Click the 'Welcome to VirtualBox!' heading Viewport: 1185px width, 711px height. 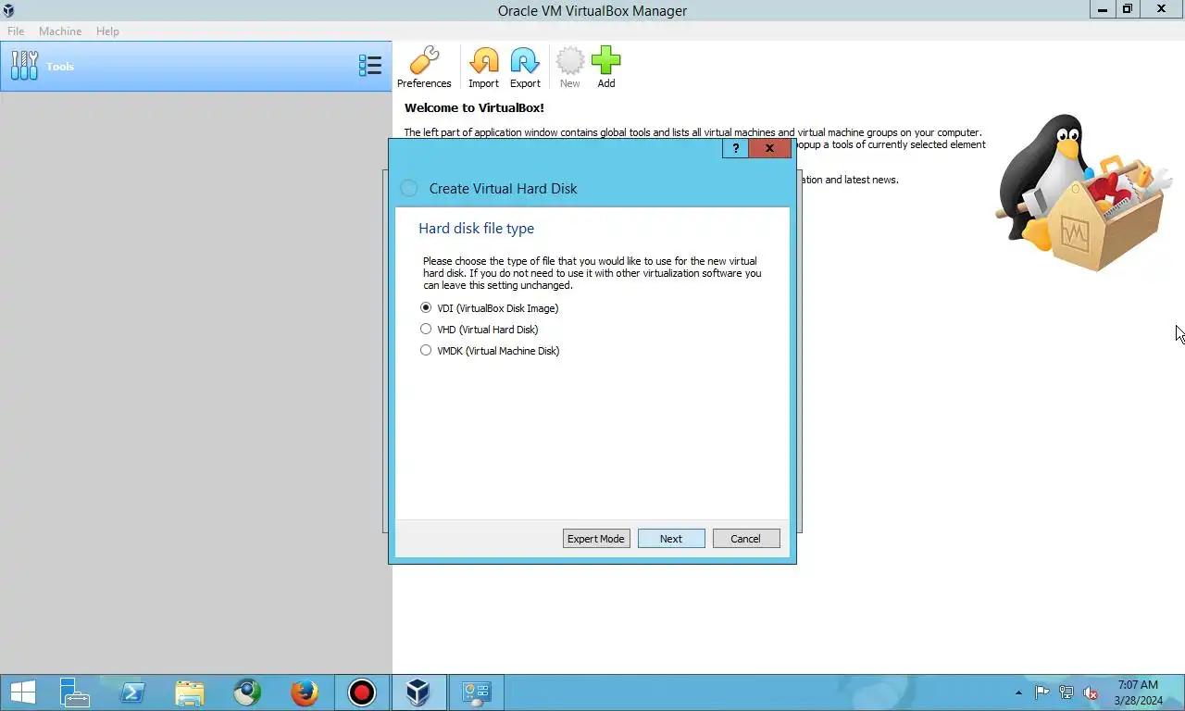(x=474, y=107)
